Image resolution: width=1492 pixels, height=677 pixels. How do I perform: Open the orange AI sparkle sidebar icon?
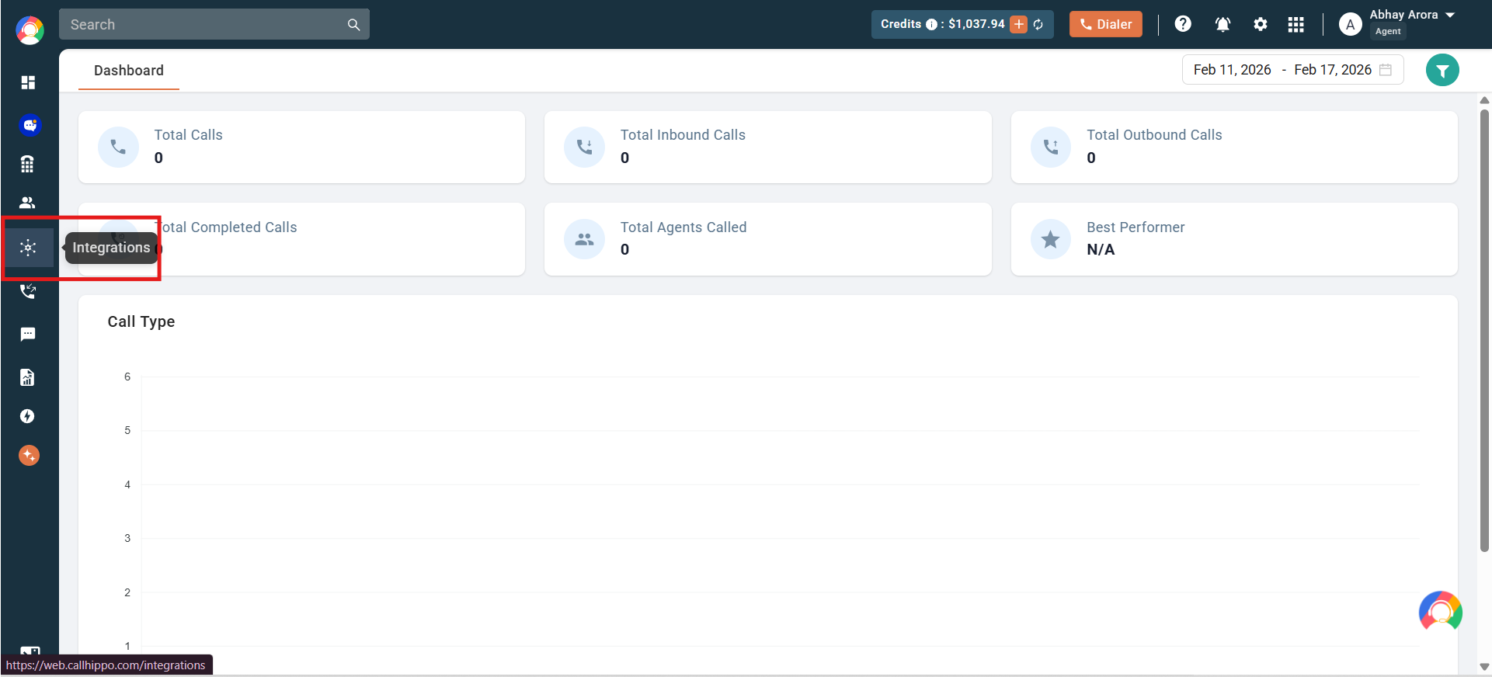(x=29, y=455)
